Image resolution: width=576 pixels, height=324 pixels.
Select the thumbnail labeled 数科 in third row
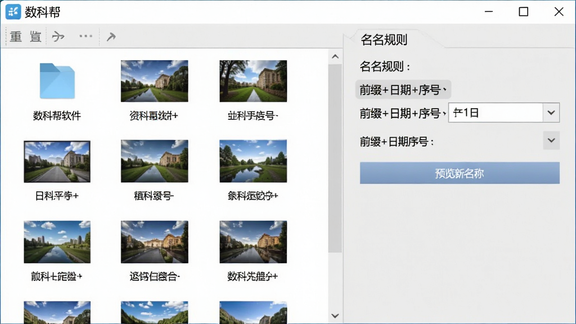tap(253, 242)
